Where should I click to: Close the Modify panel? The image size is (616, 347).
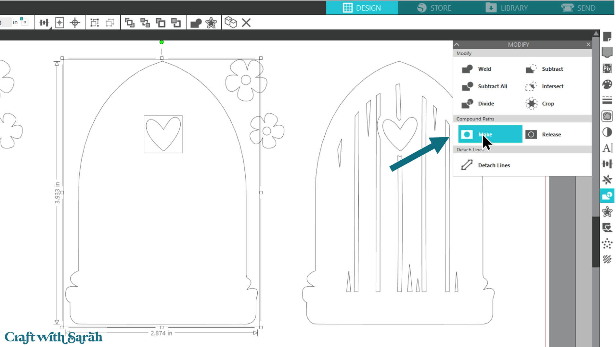point(588,44)
